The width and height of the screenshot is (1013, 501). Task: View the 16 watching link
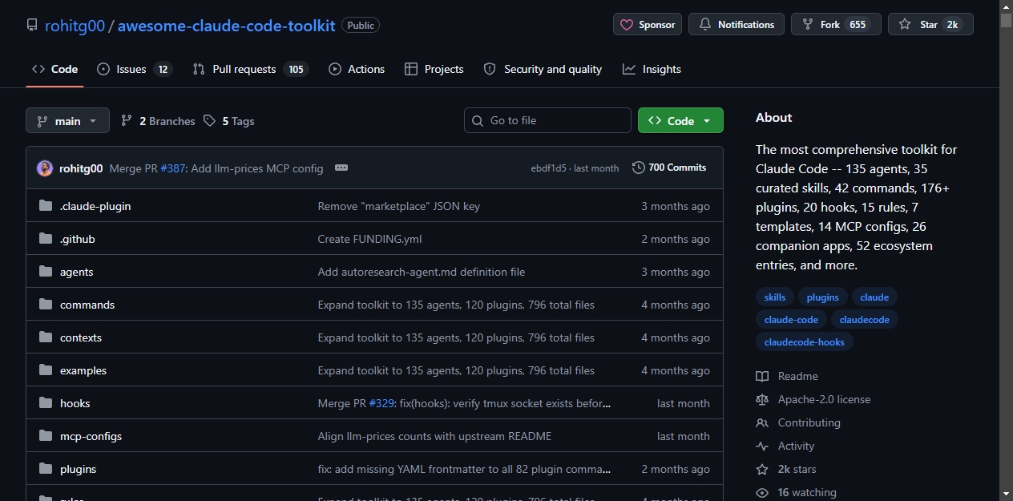tap(797, 492)
